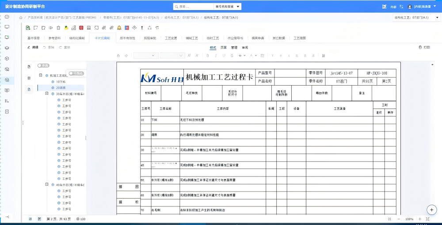Open the monitor icon in the left sidebar

pyautogui.click(x=8, y=27)
